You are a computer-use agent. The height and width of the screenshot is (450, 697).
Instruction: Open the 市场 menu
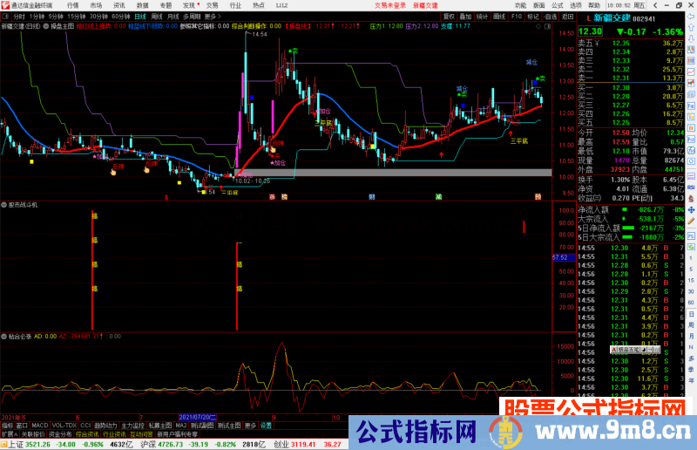coord(96,5)
